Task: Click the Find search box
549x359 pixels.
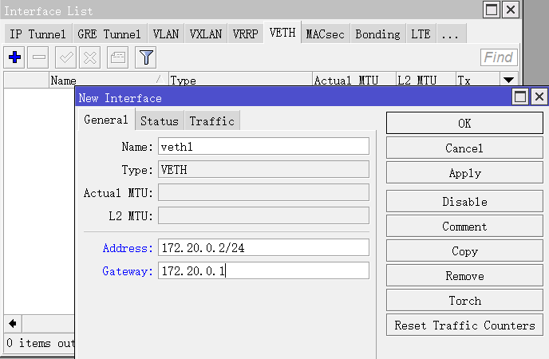Action: click(499, 57)
